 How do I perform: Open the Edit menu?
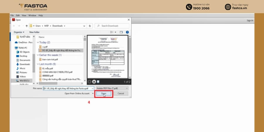(18, 15)
